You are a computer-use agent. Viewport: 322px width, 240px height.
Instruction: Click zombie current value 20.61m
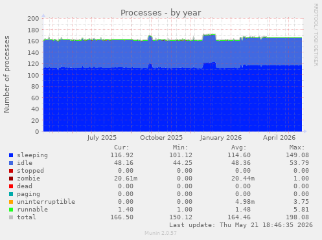coord(126,179)
